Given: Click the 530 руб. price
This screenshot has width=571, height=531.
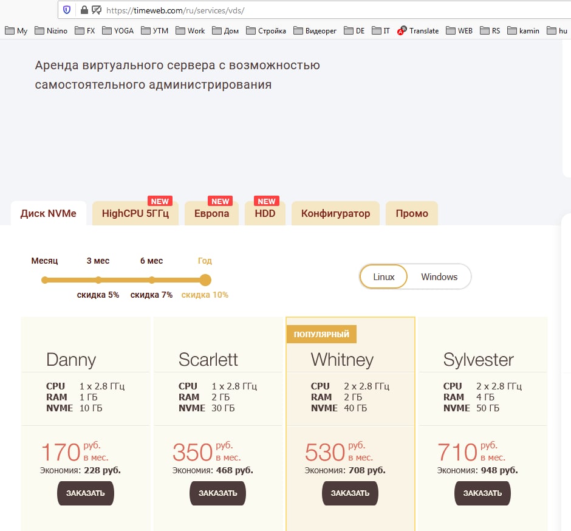Looking at the screenshot, I should click(x=339, y=451).
